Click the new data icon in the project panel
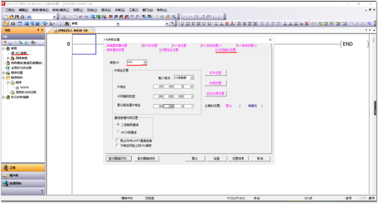This screenshot has width=379, height=204. pos(5,43)
